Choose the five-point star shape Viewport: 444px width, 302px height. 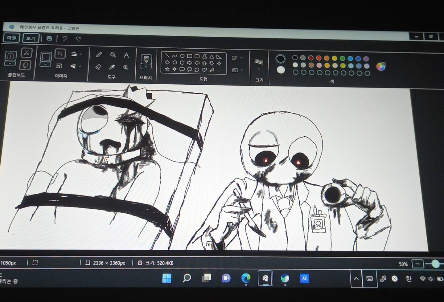click(x=167, y=69)
